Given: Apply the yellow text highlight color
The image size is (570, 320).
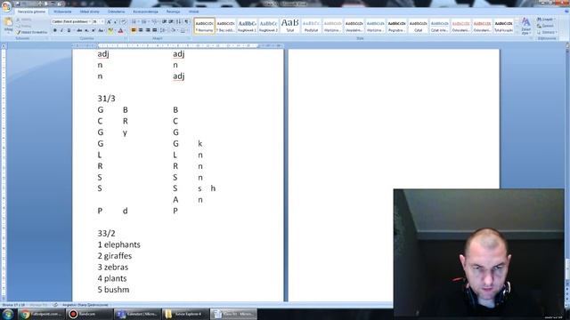Looking at the screenshot, I should point(110,30).
